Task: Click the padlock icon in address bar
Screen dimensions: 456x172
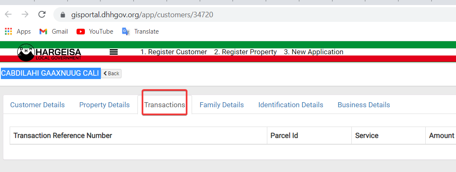Action: 63,15
